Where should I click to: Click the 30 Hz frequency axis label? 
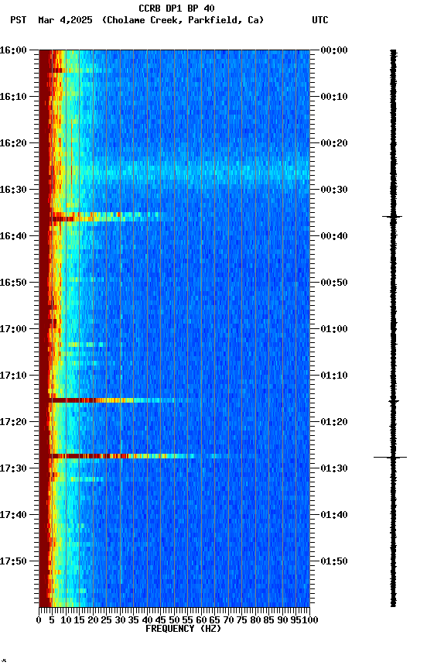click(120, 620)
